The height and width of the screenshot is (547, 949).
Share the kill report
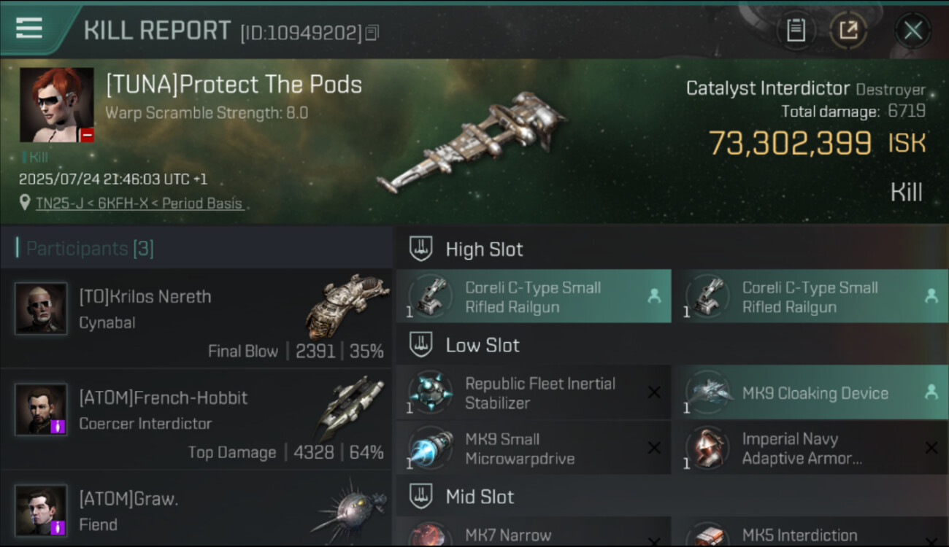(x=848, y=31)
